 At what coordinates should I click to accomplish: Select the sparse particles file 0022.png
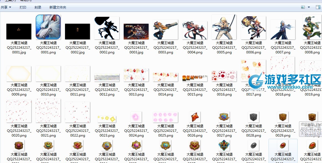(x=77, y=112)
